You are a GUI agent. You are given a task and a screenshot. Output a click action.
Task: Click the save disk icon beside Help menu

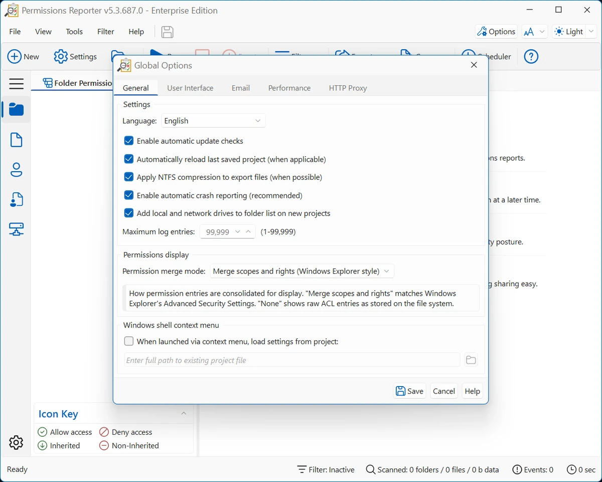[x=167, y=32]
